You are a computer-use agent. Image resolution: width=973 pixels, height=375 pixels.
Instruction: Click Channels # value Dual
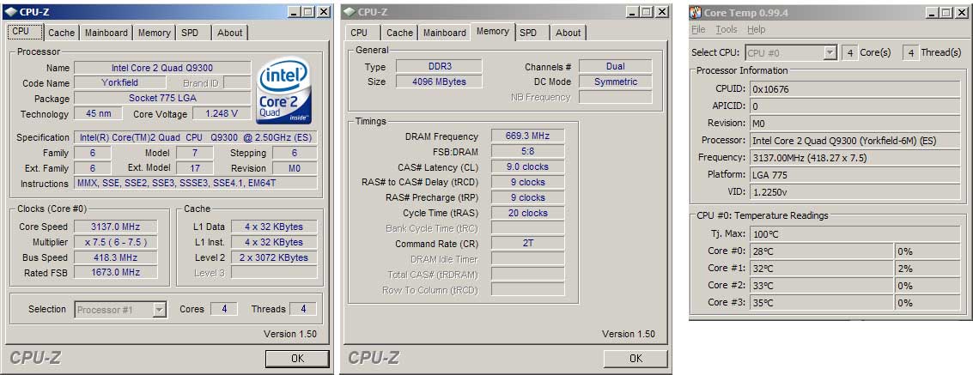coord(616,66)
